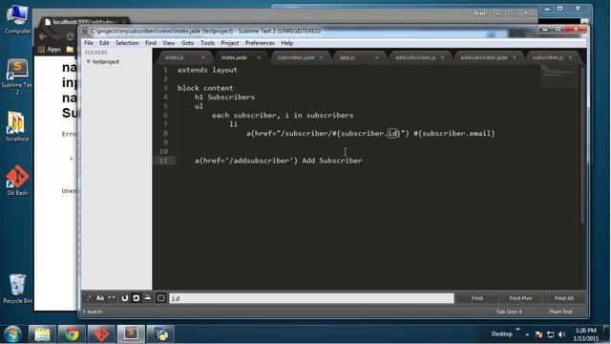The image size is (611, 344).
Task: Toggle reverse direction search option
Action: (125, 298)
